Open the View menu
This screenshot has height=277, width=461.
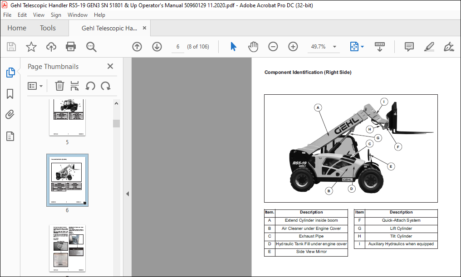pyautogui.click(x=39, y=15)
